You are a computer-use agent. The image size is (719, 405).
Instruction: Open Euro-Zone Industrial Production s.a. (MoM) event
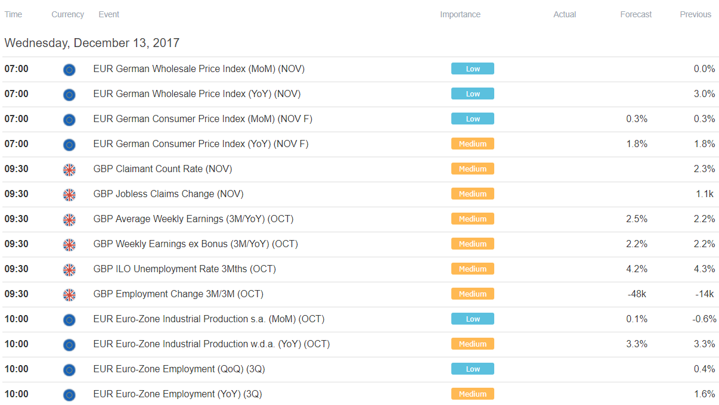click(209, 319)
